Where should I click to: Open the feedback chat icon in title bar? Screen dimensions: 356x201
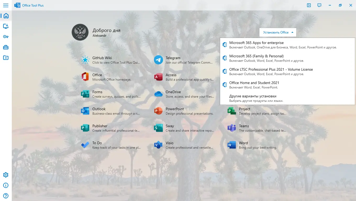[x=319, y=5]
